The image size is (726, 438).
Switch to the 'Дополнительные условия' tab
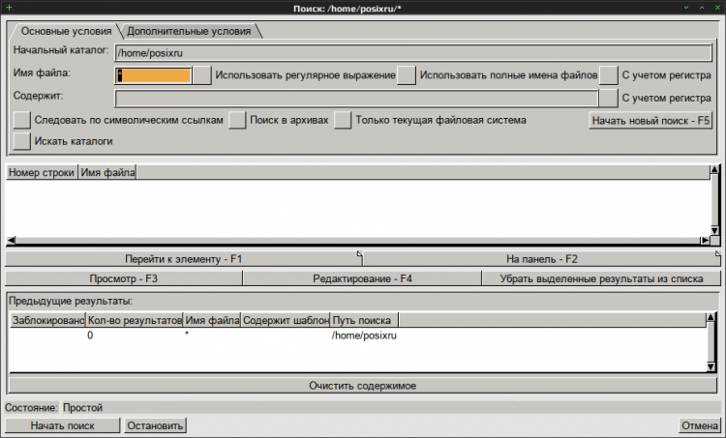coord(189,31)
